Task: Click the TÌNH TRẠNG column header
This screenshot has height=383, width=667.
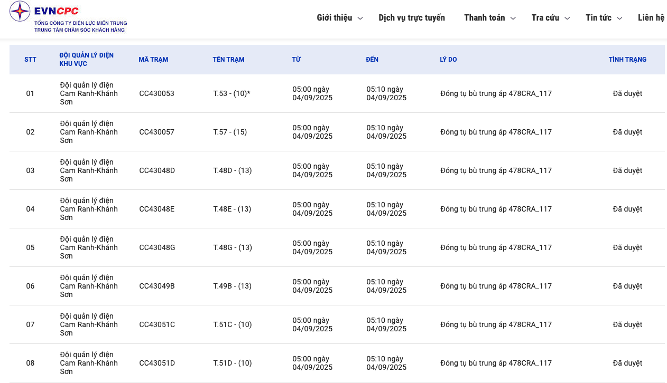Action: coord(627,60)
